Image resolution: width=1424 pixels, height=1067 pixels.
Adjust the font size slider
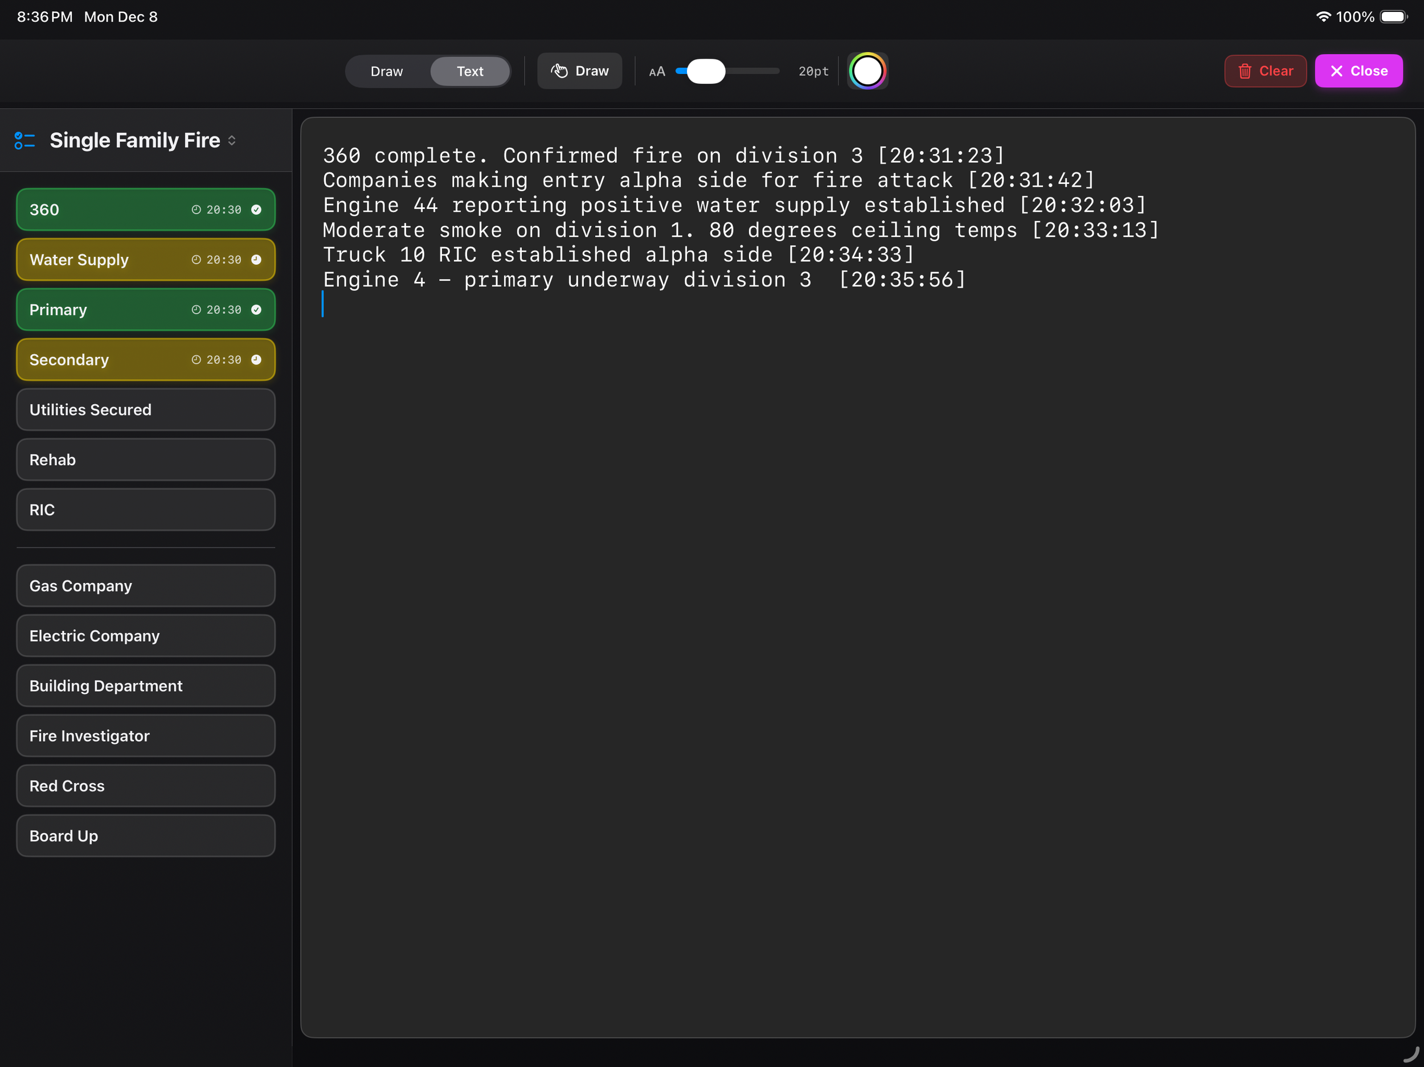click(706, 71)
